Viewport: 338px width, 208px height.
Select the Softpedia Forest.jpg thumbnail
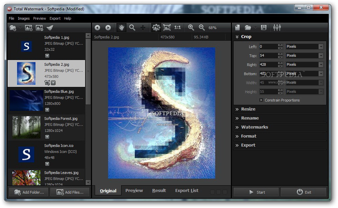26,127
